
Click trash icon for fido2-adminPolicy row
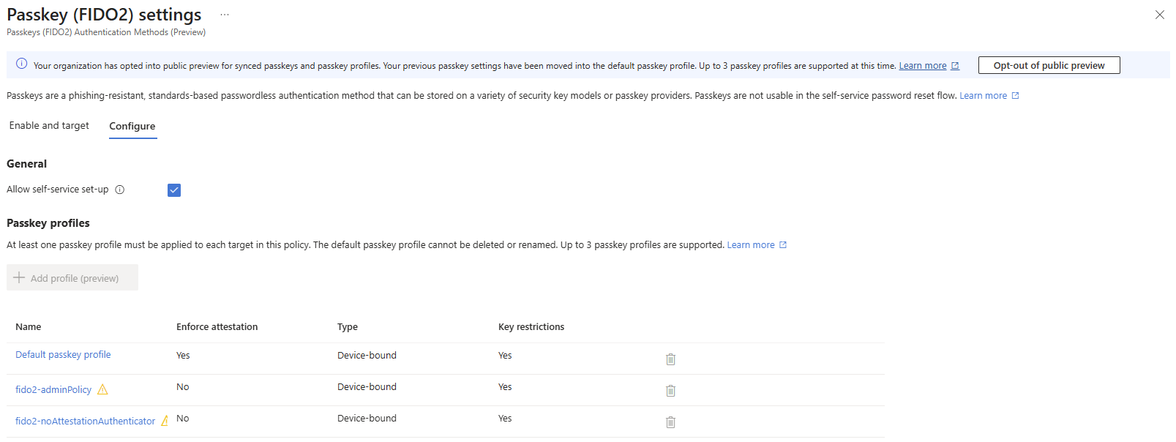coord(670,391)
